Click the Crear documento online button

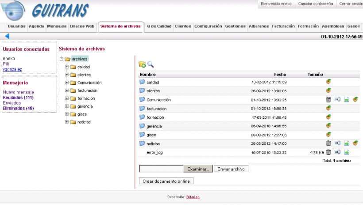pyautogui.click(x=166, y=181)
